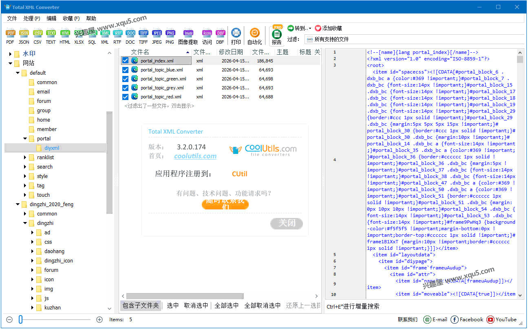Open the Automation (自动化) tool

coord(255,36)
